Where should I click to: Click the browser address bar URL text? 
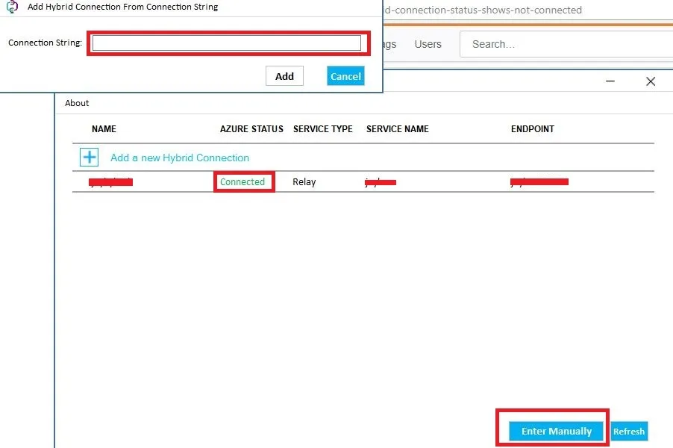(483, 10)
